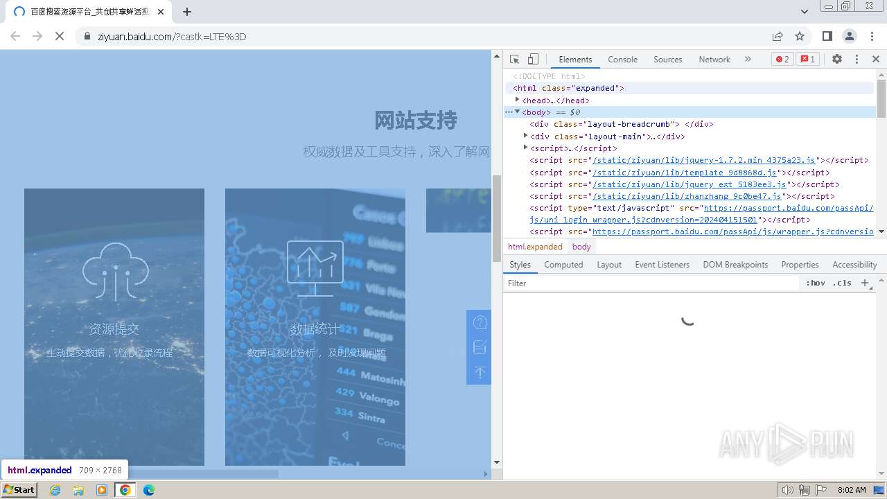The height and width of the screenshot is (499, 887).
Task: Bookmark this page star icon
Action: point(800,36)
